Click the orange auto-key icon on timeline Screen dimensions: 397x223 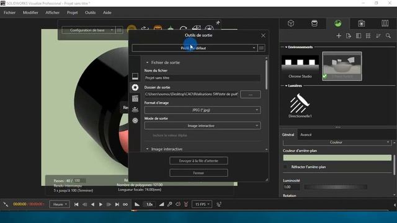[x=178, y=204]
